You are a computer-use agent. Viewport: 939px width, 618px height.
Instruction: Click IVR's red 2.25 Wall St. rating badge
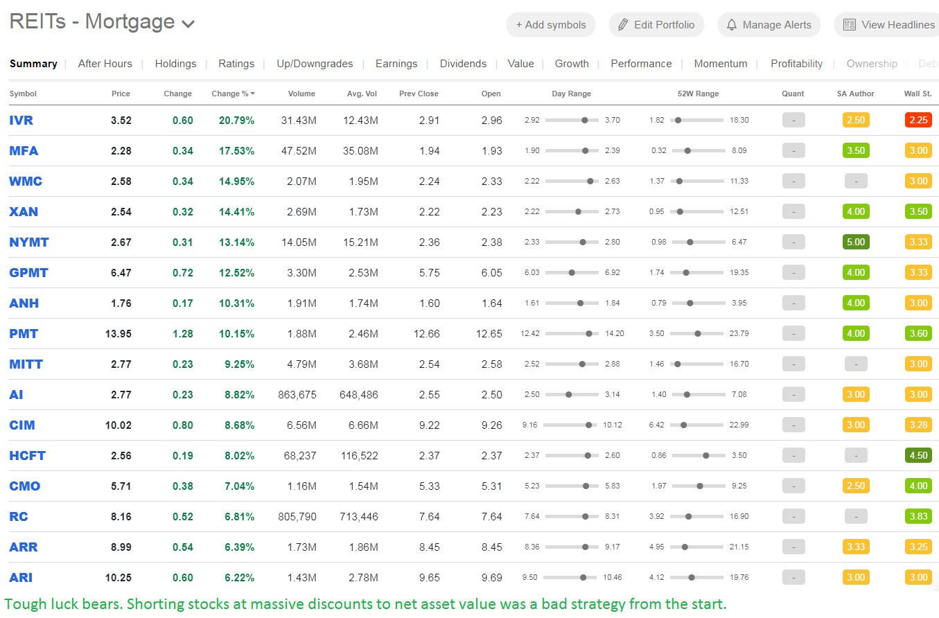pyautogui.click(x=918, y=121)
